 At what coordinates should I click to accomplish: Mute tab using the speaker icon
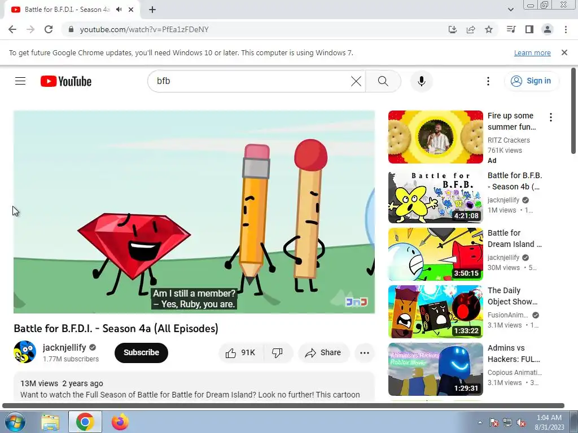(119, 10)
